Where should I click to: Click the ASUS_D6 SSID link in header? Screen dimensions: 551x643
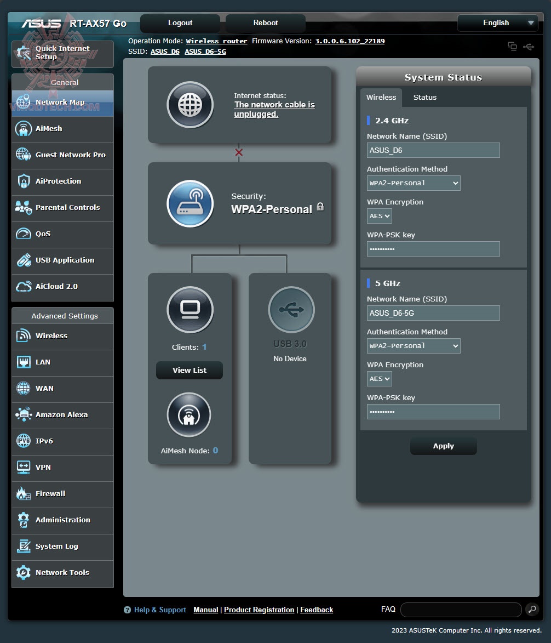[165, 52]
